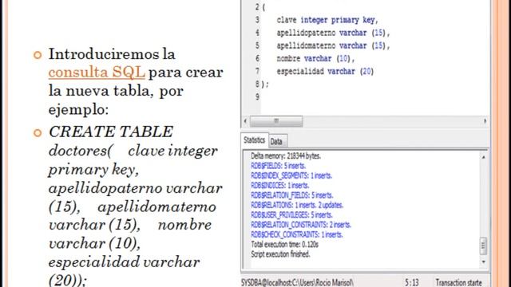Click 'RDB$CHECK_CONSTRAINTS: 1 inserts.' entry
The width and height of the screenshot is (511, 287).
point(296,234)
